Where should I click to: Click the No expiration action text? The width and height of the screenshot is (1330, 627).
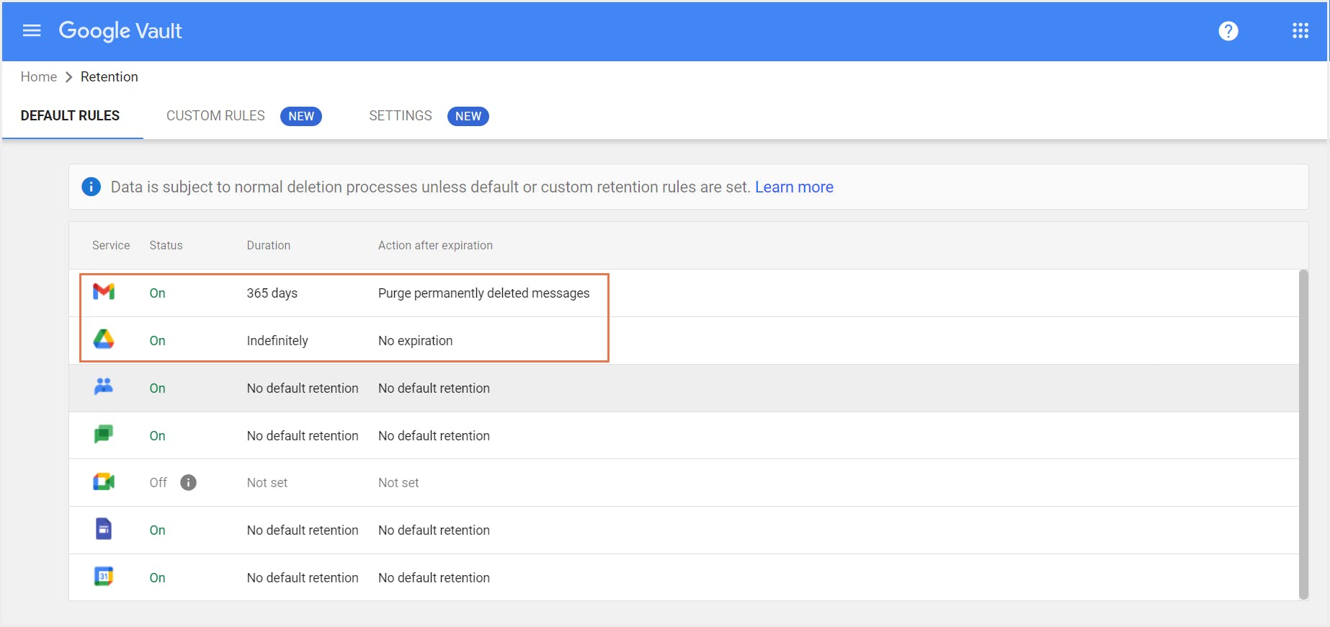(x=415, y=341)
